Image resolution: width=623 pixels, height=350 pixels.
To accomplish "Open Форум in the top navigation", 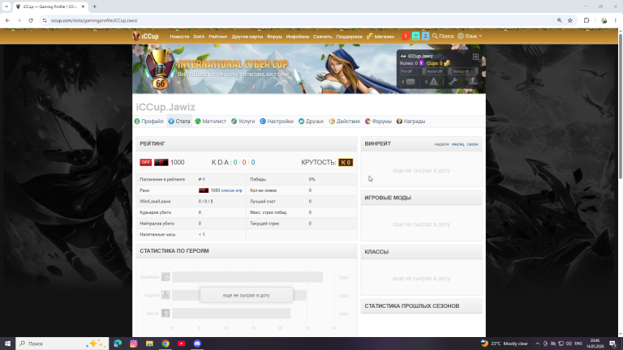I will 274,36.
